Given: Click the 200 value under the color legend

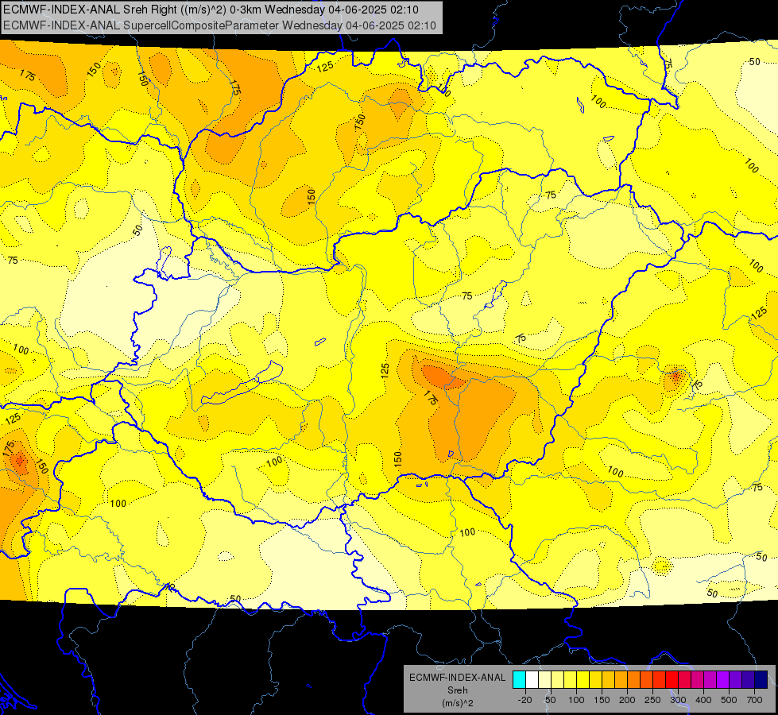Looking at the screenshot, I should pos(627,700).
